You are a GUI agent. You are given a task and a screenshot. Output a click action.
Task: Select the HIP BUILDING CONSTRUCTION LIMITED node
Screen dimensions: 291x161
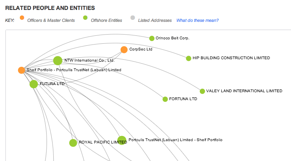pos(188,58)
